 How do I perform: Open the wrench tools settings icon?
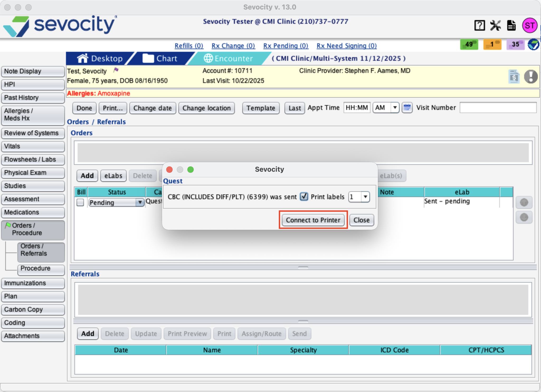tap(495, 26)
